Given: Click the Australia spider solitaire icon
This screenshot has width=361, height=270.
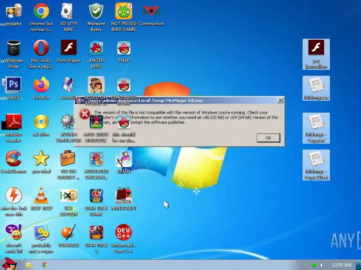Looking at the screenshot, I should point(69,88).
